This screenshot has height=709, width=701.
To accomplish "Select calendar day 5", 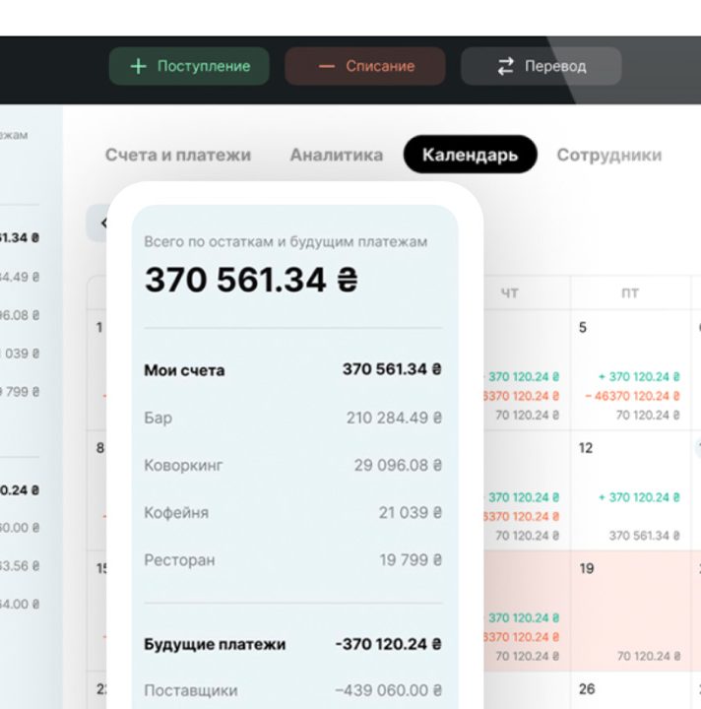I will click(x=583, y=327).
